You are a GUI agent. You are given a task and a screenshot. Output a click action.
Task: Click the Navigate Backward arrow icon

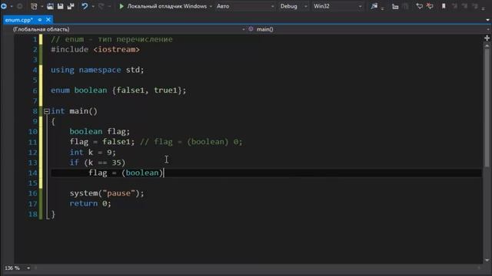click(4, 6)
